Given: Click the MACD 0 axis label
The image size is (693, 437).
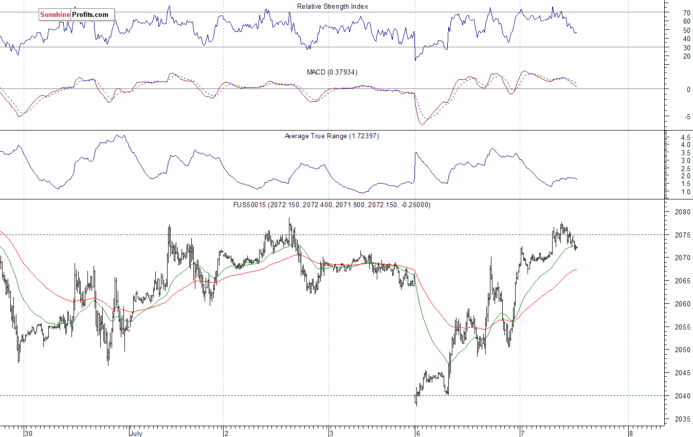Looking at the screenshot, I should point(688,89).
